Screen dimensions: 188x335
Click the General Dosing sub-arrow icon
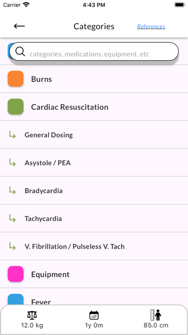[12, 135]
